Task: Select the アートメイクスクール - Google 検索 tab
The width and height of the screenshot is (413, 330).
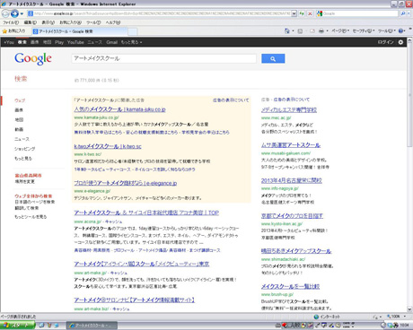Action: 79,31
